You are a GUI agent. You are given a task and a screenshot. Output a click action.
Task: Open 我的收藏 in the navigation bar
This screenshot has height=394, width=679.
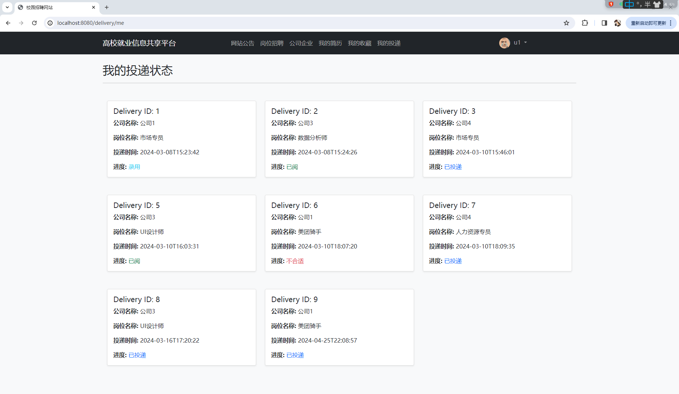coord(360,43)
